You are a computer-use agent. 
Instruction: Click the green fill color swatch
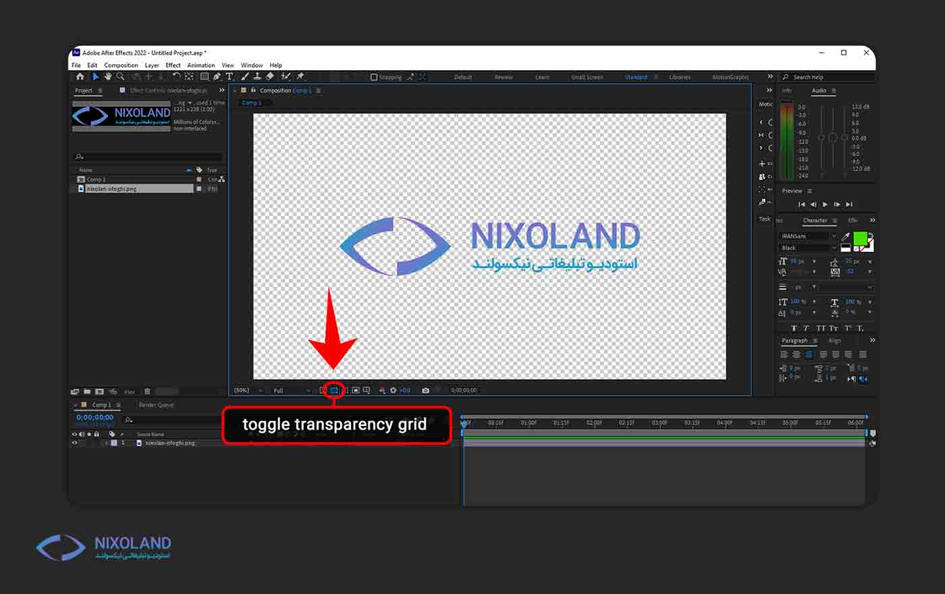point(861,238)
